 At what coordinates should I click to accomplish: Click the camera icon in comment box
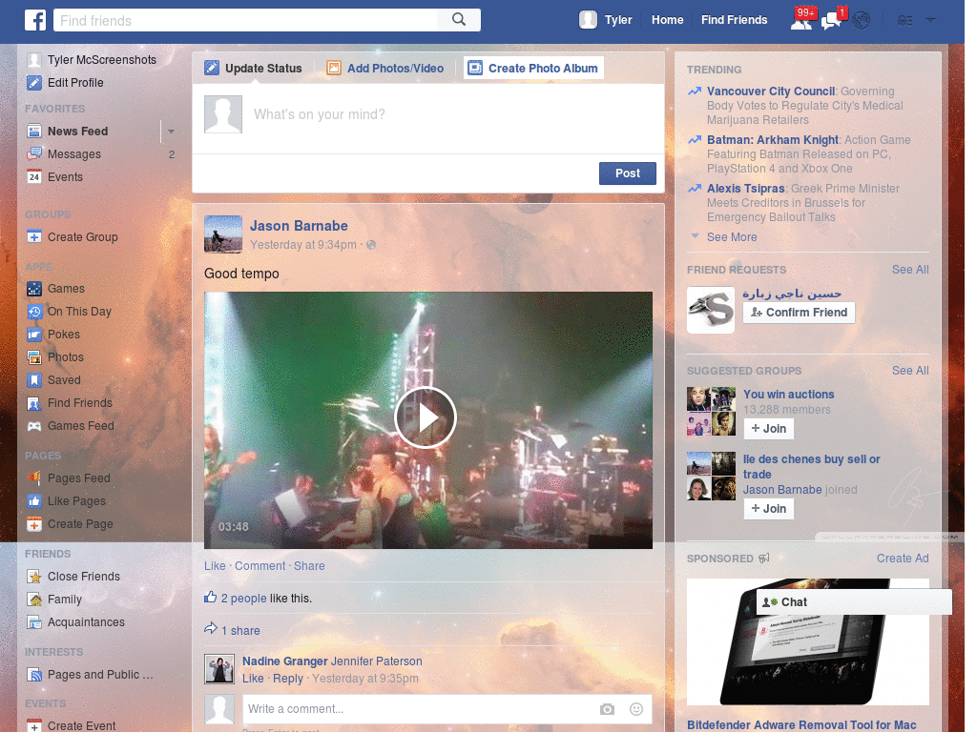click(x=607, y=709)
